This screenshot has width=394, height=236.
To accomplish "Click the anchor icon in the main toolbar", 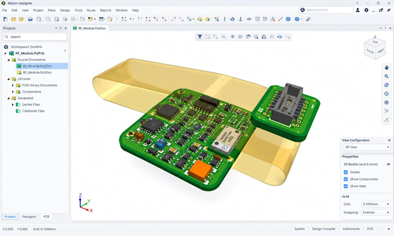I will pyautogui.click(x=240, y=19).
